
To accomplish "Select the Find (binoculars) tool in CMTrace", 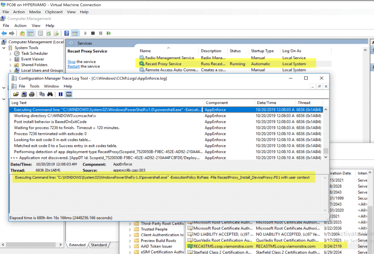I will 50,94.
